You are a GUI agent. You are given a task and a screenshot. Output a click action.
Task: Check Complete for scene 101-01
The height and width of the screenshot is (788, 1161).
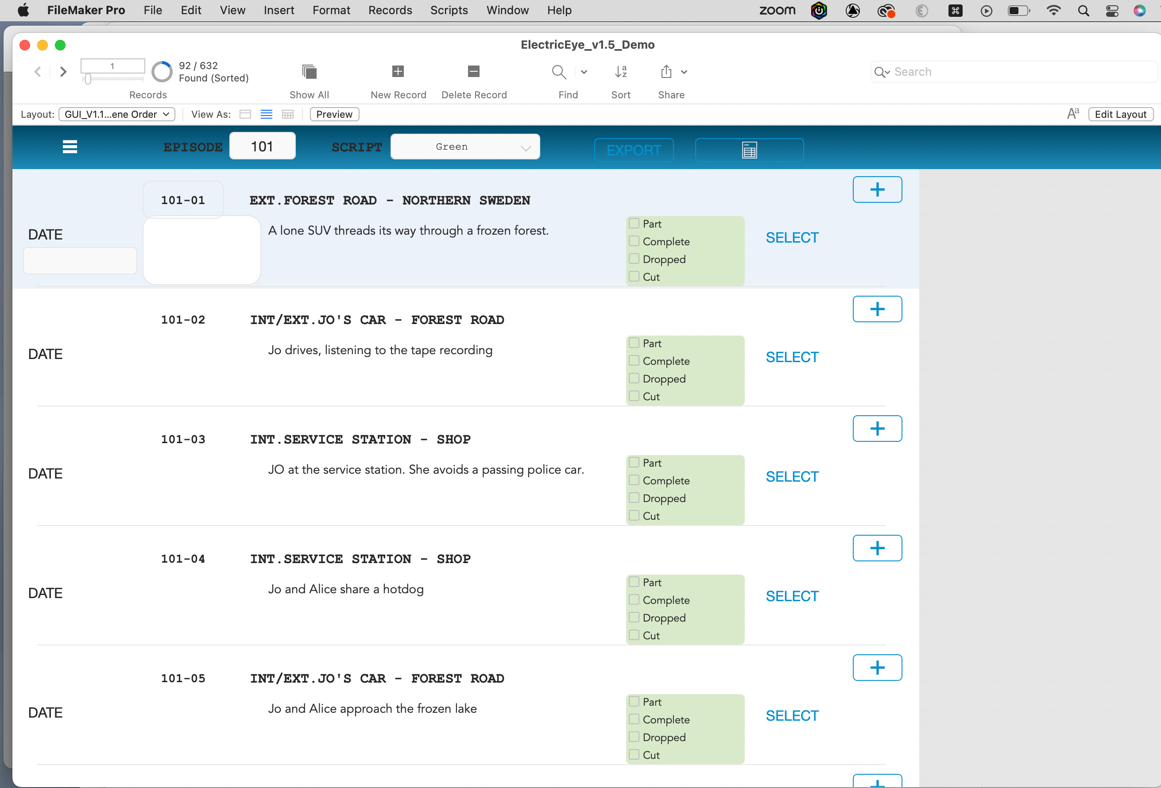click(x=634, y=241)
